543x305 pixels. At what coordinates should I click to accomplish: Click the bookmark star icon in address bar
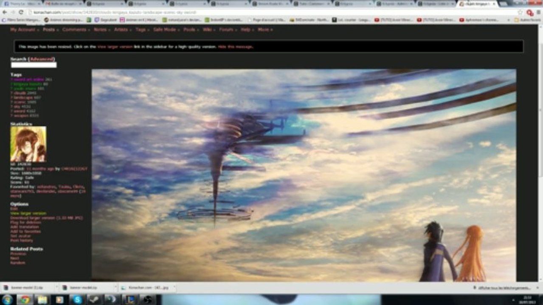click(x=520, y=12)
